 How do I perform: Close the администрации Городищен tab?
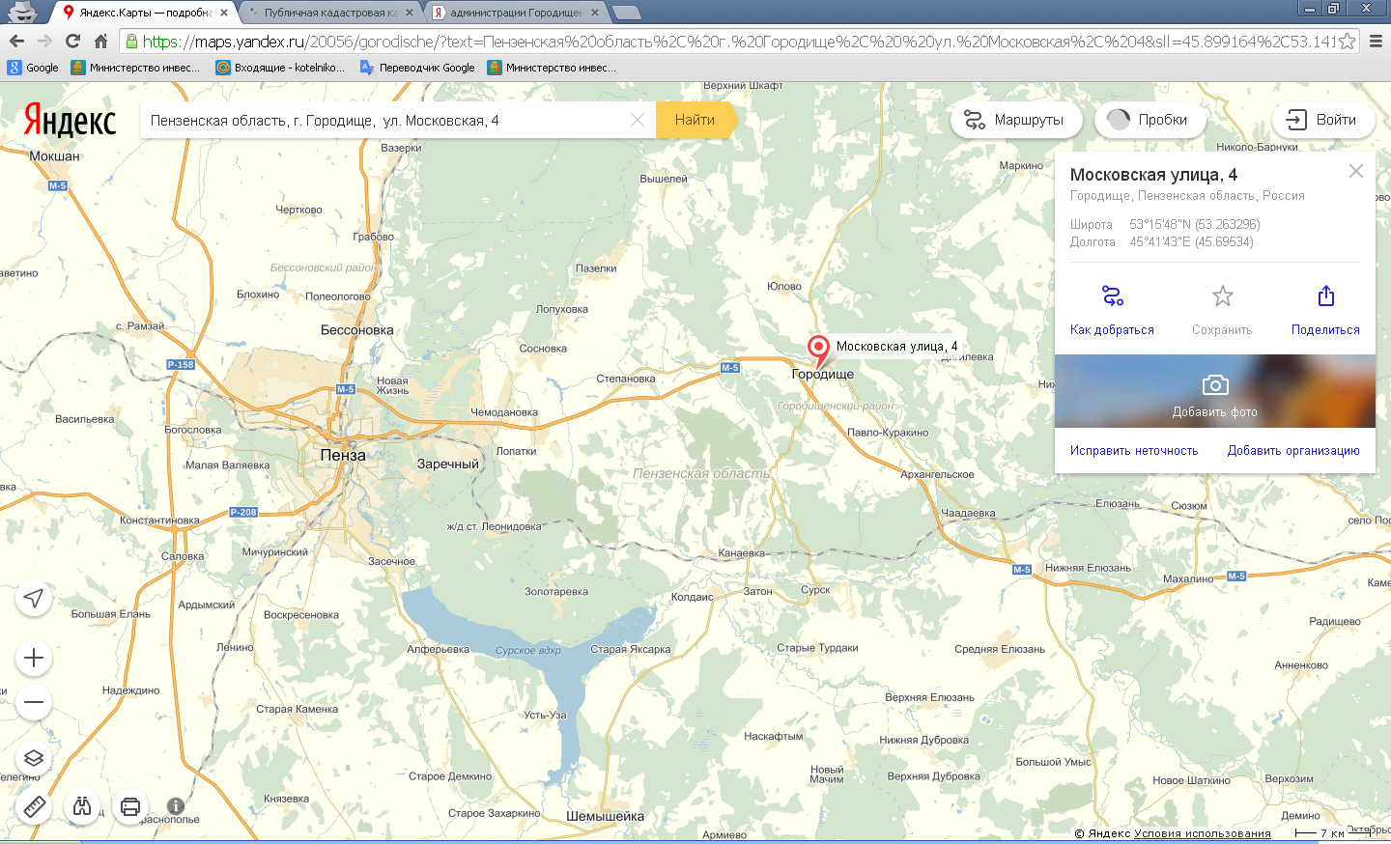click(595, 13)
